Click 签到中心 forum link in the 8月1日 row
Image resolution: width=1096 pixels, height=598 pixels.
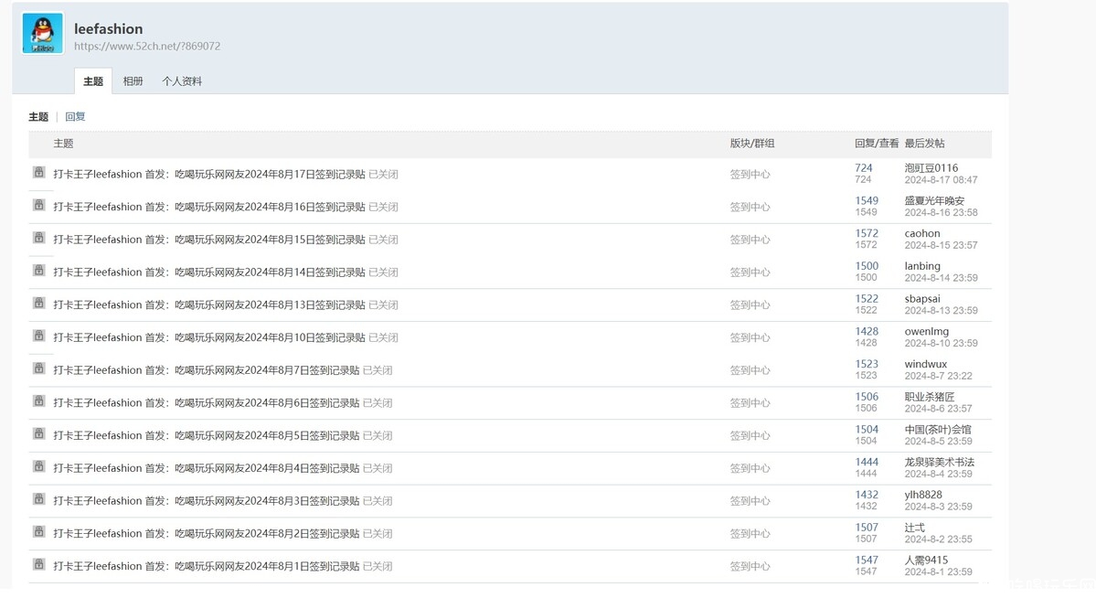point(750,566)
